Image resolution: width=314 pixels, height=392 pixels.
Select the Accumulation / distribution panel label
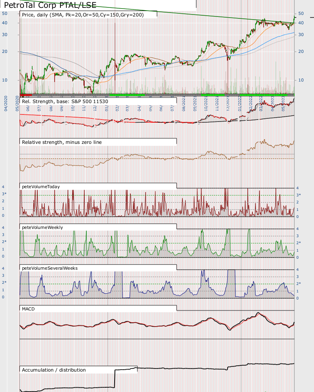click(54, 370)
